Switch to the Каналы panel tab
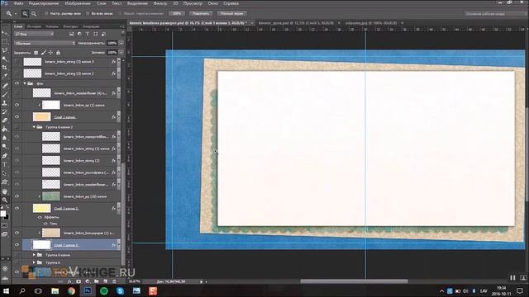529x297 pixels. pyautogui.click(x=52, y=26)
